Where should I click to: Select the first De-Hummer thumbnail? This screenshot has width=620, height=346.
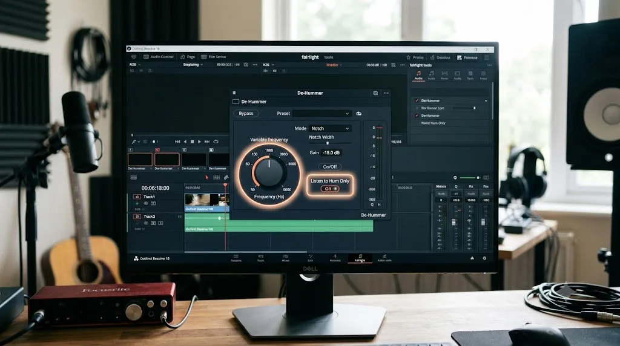[x=140, y=160]
